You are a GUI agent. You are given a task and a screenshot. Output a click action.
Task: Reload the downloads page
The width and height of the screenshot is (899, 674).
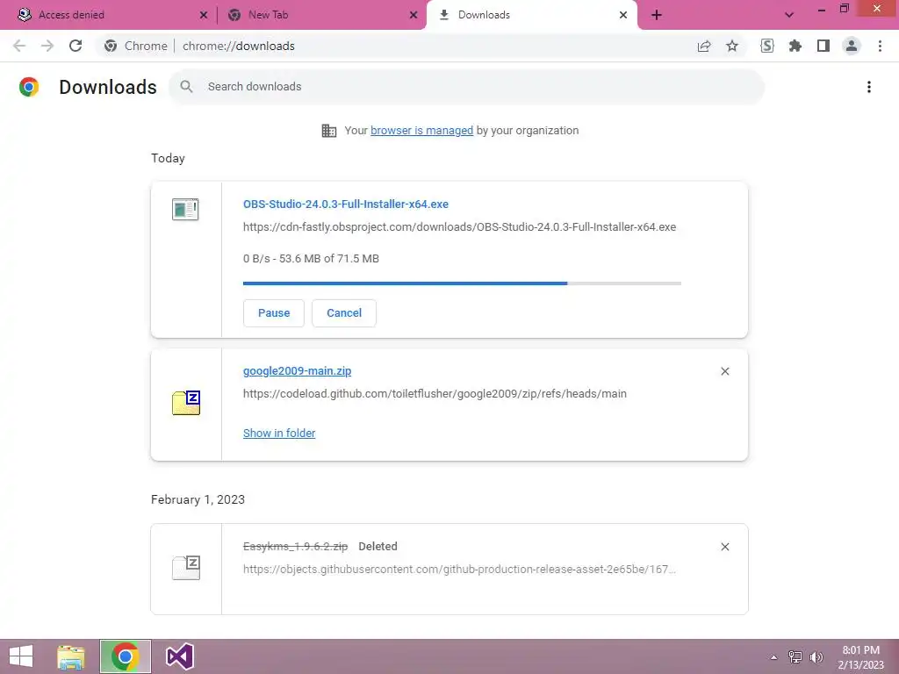(76, 46)
